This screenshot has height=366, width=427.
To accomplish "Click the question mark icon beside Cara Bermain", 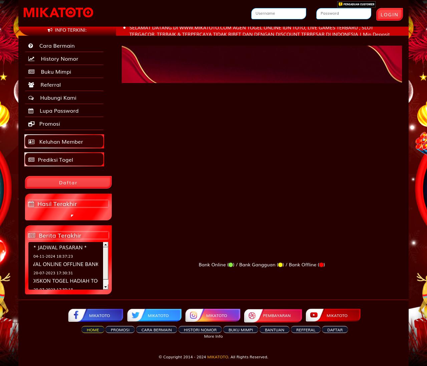I will point(31,46).
